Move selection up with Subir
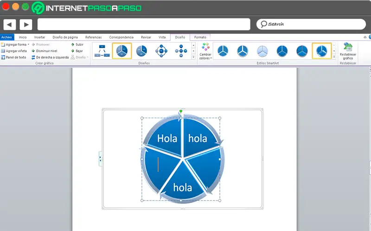The width and height of the screenshot is (371, 231). pyautogui.click(x=77, y=44)
